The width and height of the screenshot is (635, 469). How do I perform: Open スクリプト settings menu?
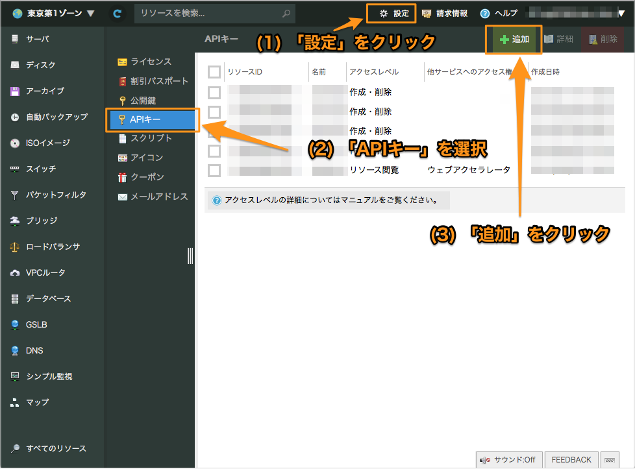coord(145,138)
